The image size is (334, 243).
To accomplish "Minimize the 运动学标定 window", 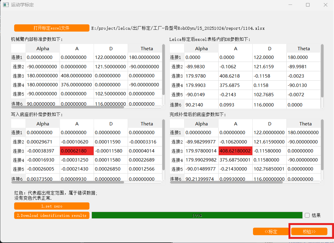I will click(290, 5).
